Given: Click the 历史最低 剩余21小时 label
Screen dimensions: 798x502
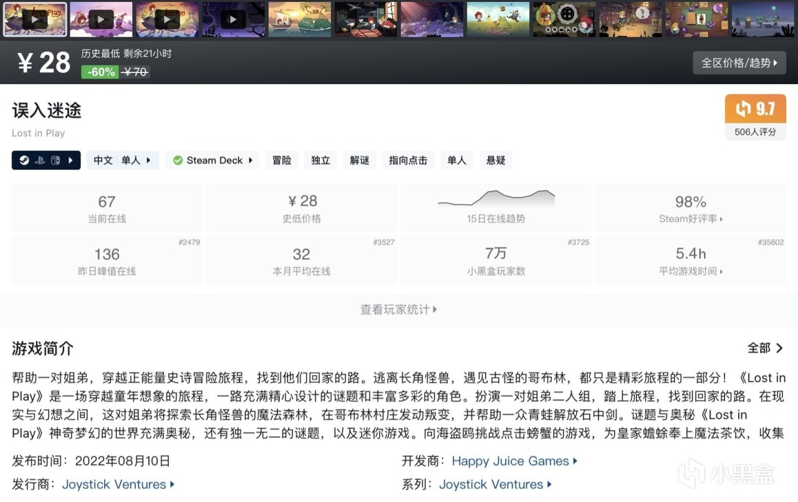Looking at the screenshot, I should point(127,54).
